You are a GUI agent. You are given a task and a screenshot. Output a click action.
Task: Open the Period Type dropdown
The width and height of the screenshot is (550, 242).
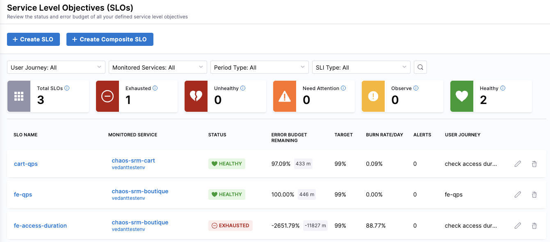259,67
